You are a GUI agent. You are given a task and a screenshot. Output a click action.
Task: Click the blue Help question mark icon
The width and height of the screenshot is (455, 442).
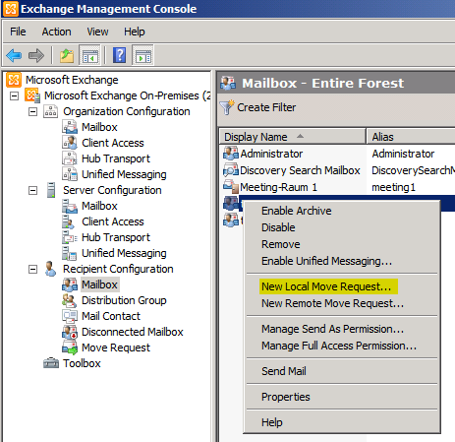119,55
